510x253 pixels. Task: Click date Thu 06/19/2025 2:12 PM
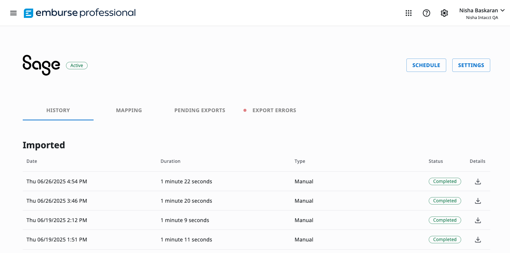[57, 220]
